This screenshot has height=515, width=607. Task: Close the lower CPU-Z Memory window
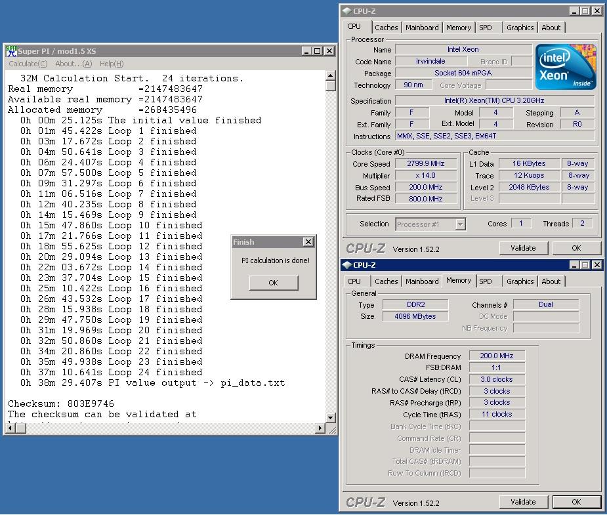pos(597,264)
